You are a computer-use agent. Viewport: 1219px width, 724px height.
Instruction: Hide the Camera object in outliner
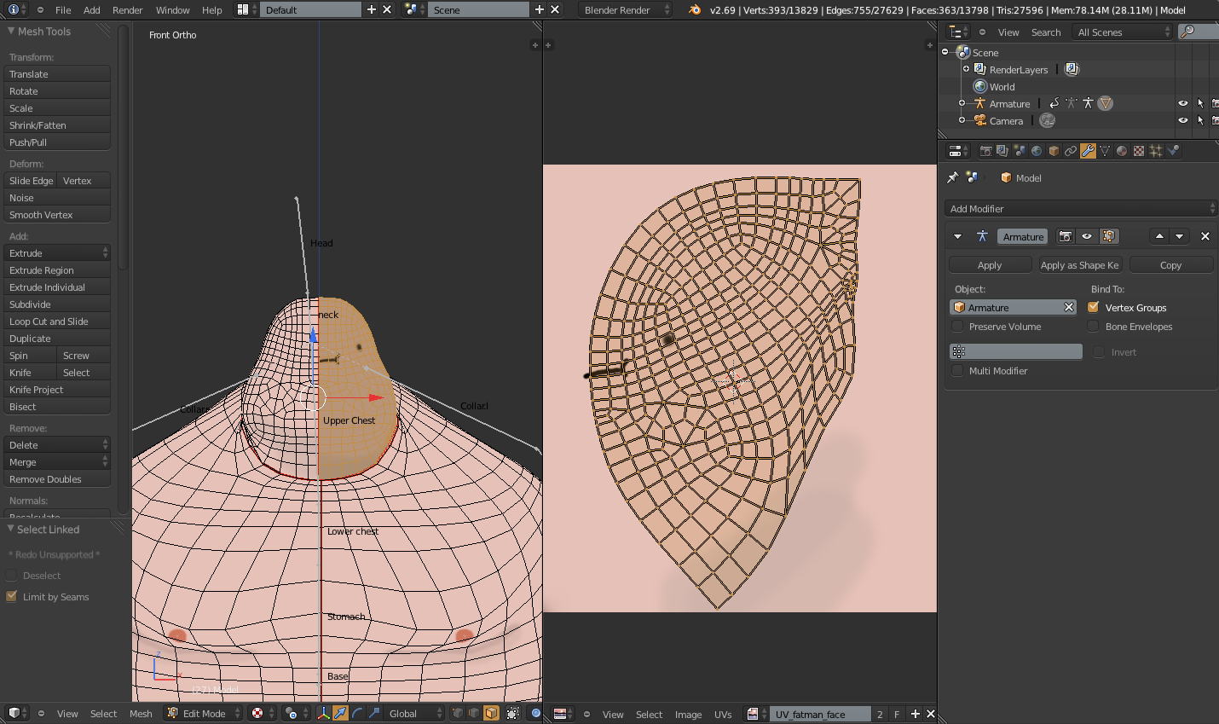[x=1183, y=120]
